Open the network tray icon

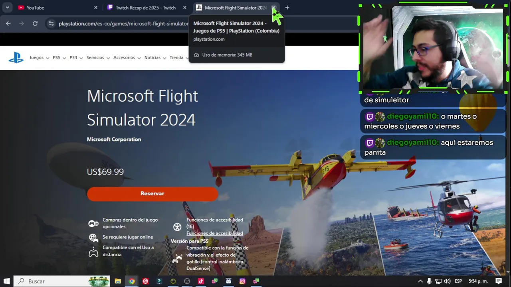coord(438,281)
